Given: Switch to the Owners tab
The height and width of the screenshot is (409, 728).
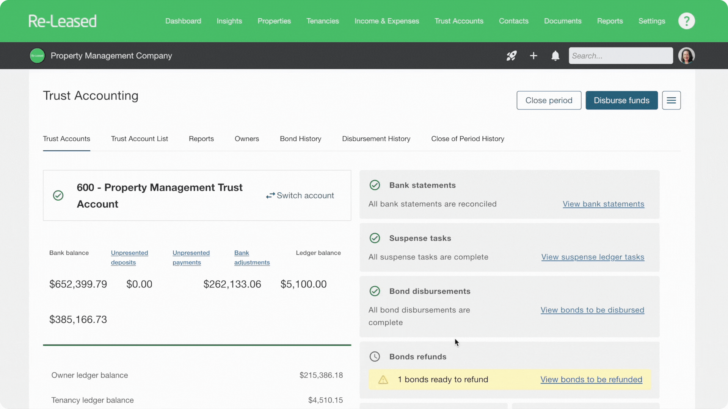Looking at the screenshot, I should [x=246, y=139].
